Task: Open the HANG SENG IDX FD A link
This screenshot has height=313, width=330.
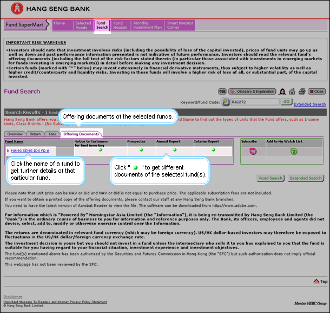Action: coord(30,151)
